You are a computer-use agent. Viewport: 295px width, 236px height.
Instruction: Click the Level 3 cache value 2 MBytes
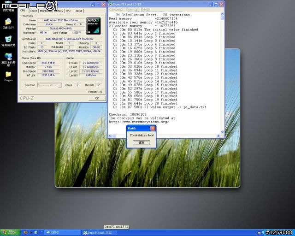pyautogui.click(x=91, y=75)
